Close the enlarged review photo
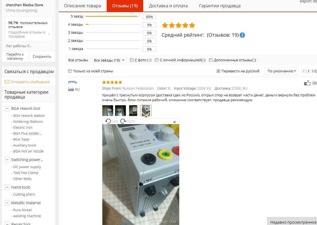317x225 pixels. tap(174, 122)
